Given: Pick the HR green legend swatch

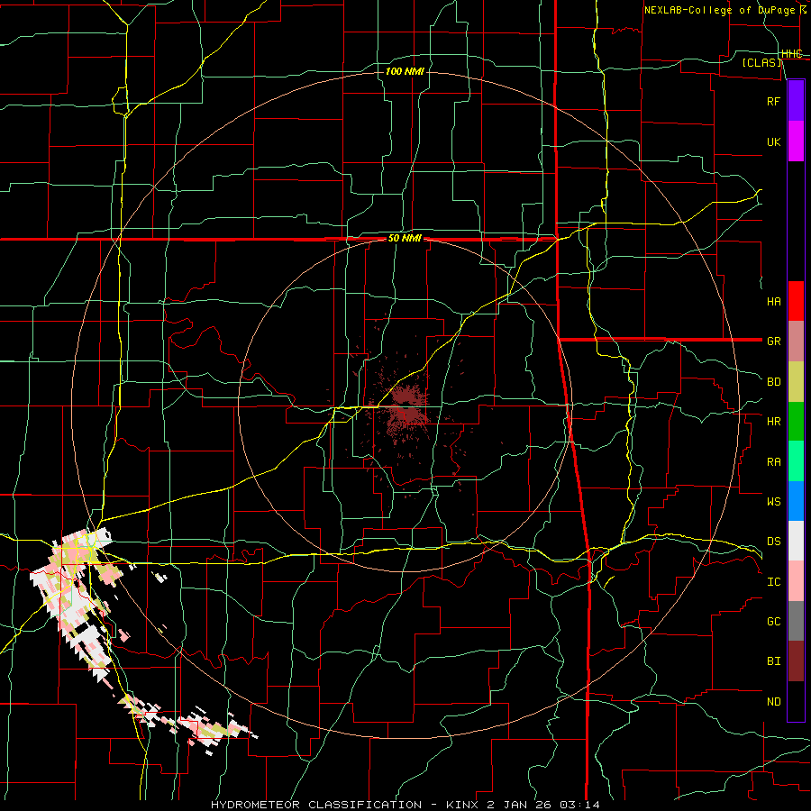Looking at the screenshot, I should 796,421.
